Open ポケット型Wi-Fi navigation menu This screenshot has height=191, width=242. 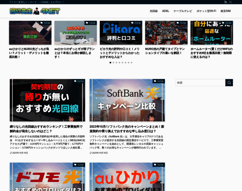206,11
